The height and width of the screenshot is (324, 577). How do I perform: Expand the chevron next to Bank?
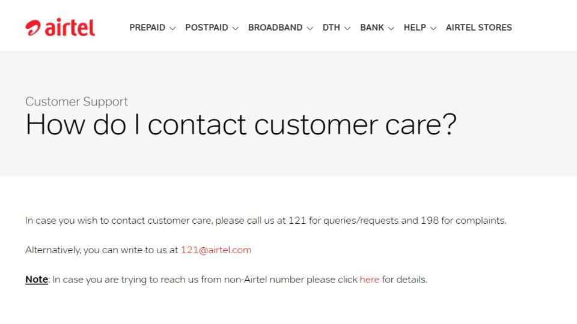(x=391, y=28)
